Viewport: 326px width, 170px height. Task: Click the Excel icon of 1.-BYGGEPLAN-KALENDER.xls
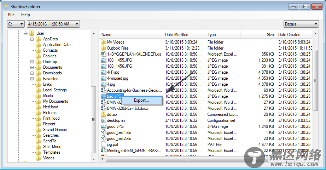pyautogui.click(x=103, y=54)
